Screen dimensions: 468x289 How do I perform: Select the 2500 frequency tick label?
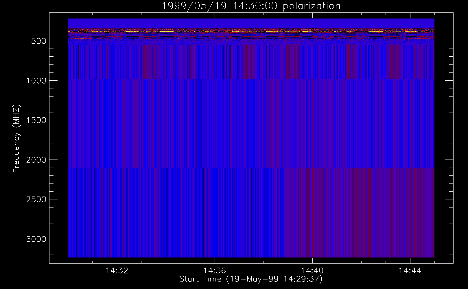36,199
